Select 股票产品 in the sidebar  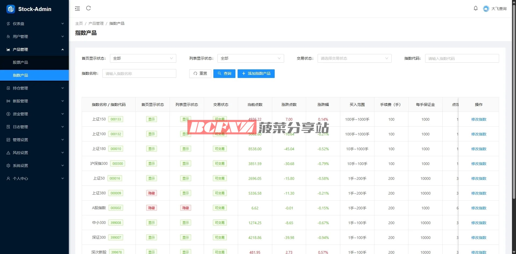tap(20, 62)
